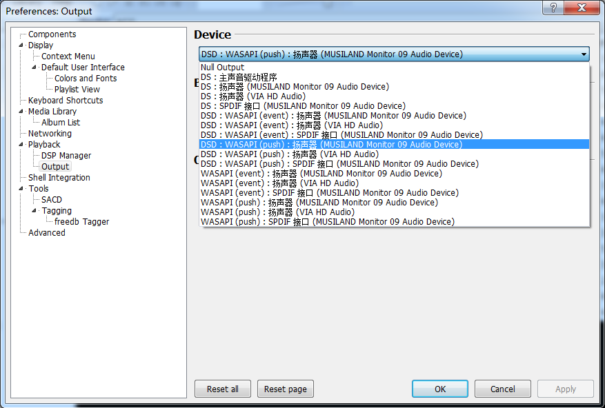Choose DS : 扬声器 (VIA HD Audio) option
This screenshot has height=408, width=605.
(252, 96)
